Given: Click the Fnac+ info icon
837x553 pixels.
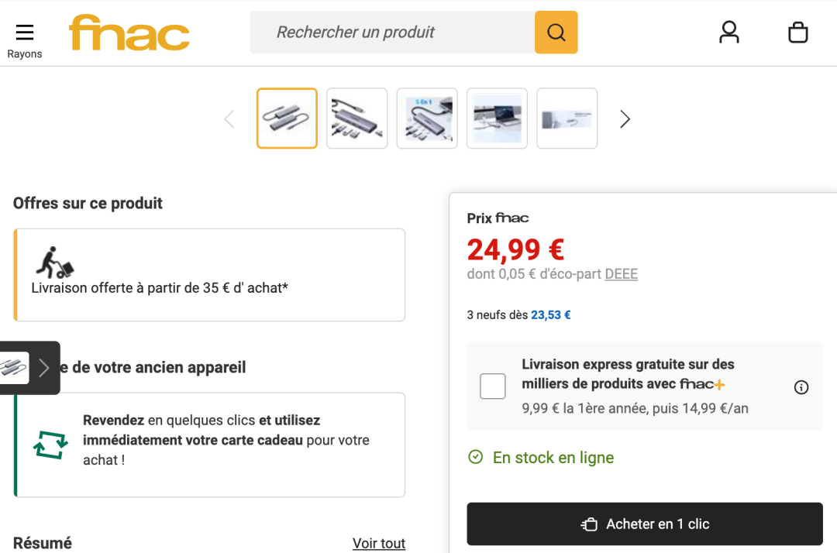Looking at the screenshot, I should click(801, 387).
